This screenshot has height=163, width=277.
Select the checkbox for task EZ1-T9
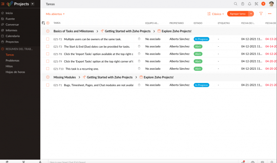point(48,61)
